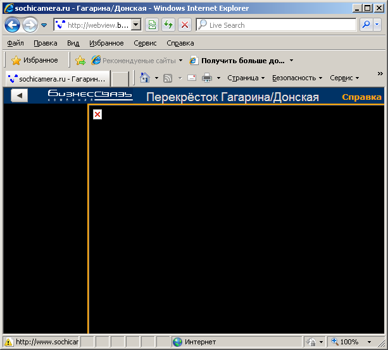388x350 pixels.
Task: Click the Refresh page icon
Action: (x=168, y=25)
